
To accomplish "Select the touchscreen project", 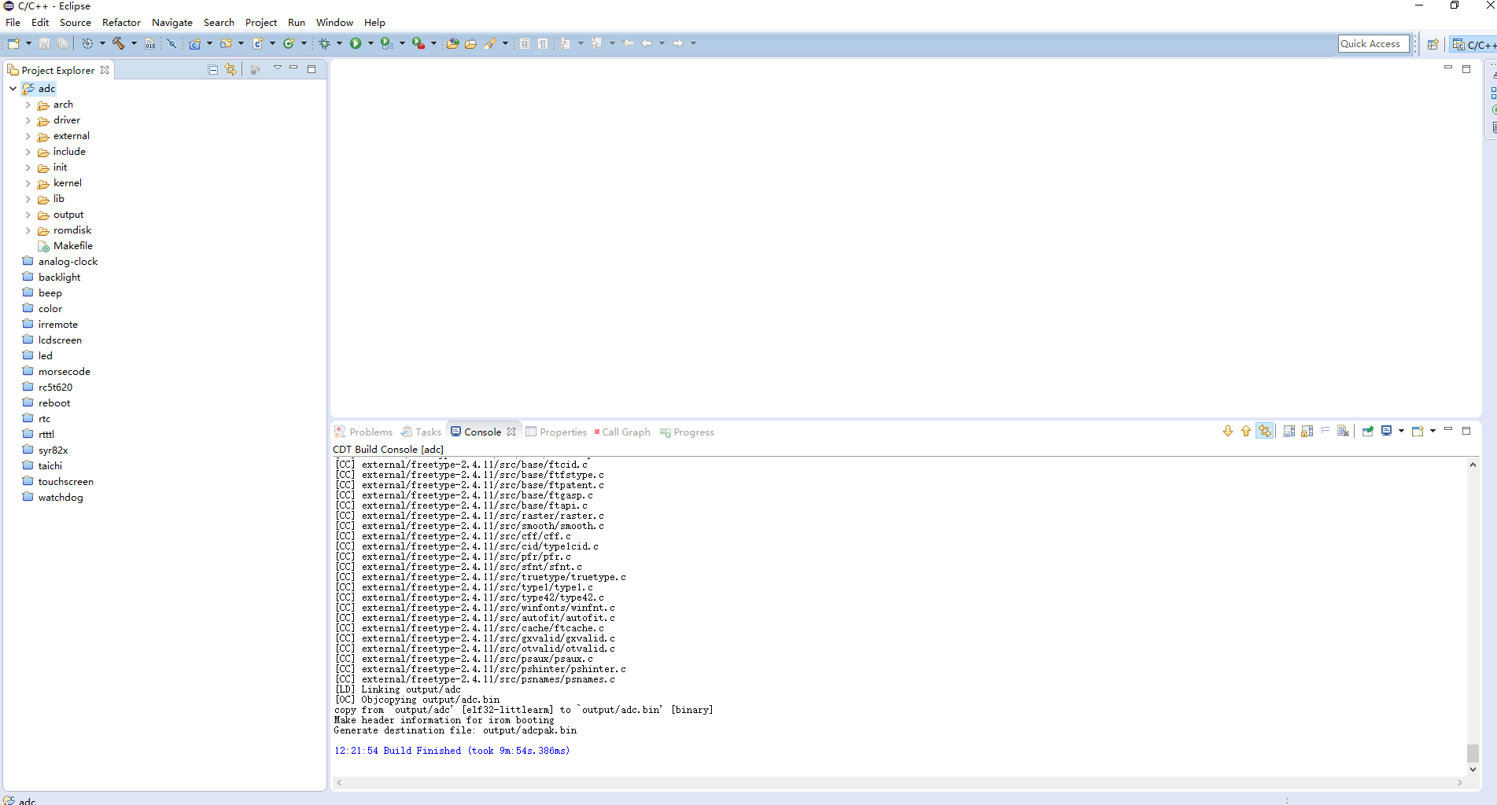I will (x=65, y=481).
